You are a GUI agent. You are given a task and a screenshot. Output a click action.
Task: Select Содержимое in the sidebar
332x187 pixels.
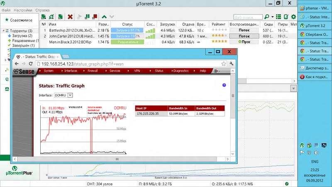(x=21, y=20)
